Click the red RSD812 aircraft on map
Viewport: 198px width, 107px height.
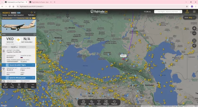pos(123,59)
